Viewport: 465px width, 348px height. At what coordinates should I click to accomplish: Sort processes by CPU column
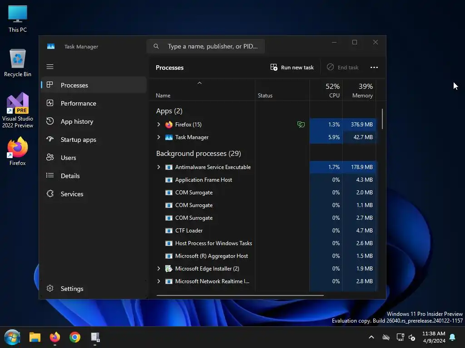pos(326,90)
